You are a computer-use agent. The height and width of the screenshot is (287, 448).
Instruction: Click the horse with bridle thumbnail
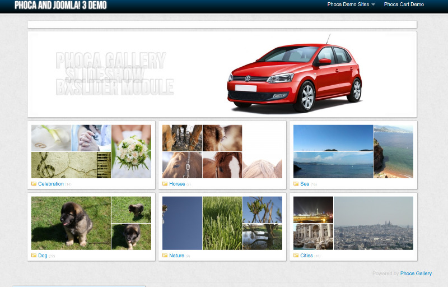coord(183,165)
